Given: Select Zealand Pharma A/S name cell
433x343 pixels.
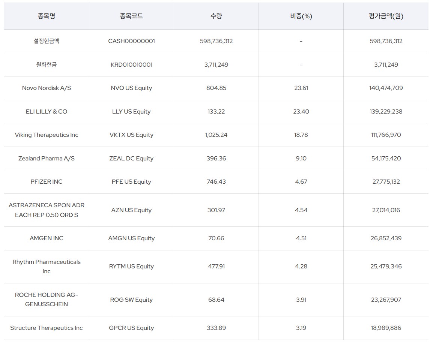Looking at the screenshot, I should pos(47,159).
